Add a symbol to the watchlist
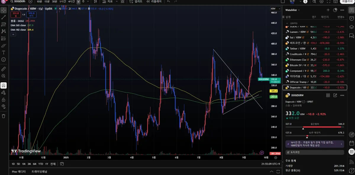 (328, 10)
